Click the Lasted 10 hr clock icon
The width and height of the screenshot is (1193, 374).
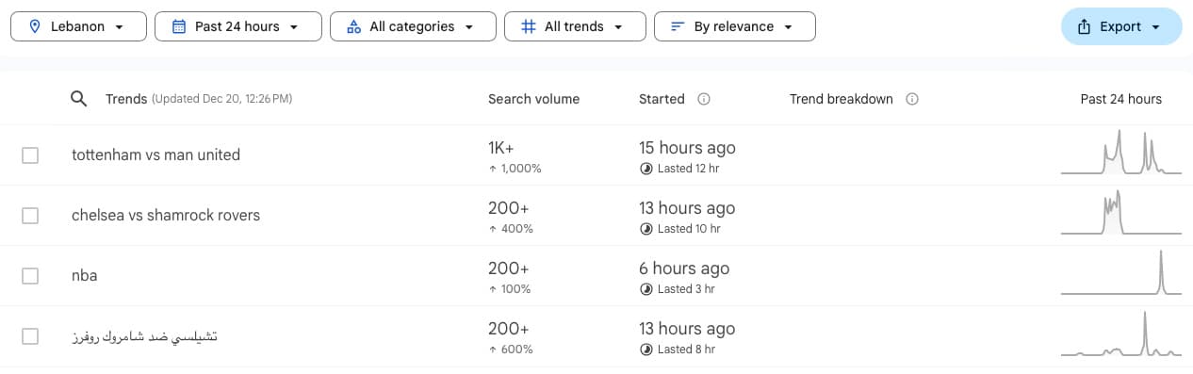coord(646,229)
